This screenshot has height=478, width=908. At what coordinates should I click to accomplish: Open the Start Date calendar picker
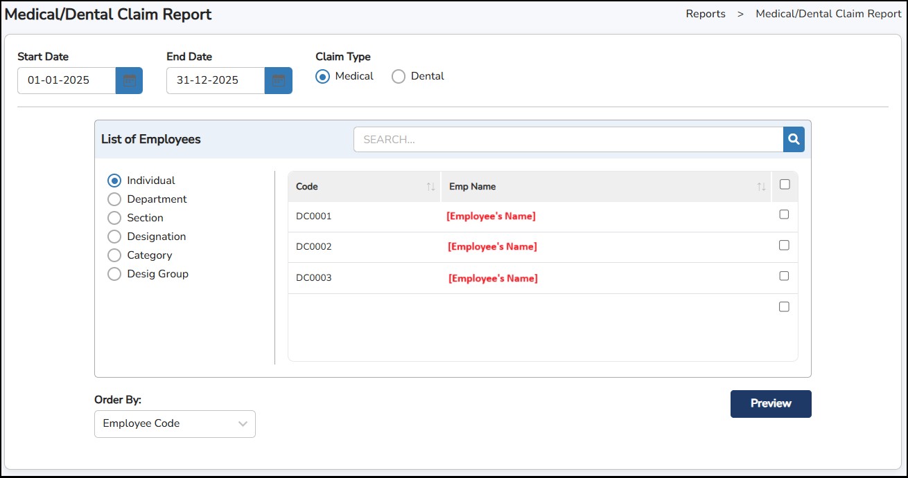(x=129, y=80)
